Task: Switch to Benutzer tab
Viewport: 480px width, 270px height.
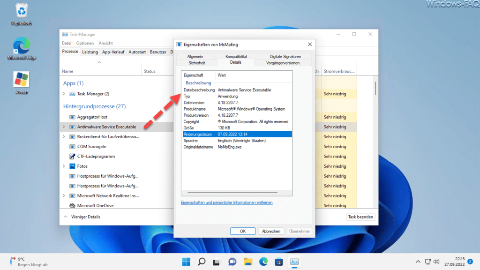Action: point(158,52)
